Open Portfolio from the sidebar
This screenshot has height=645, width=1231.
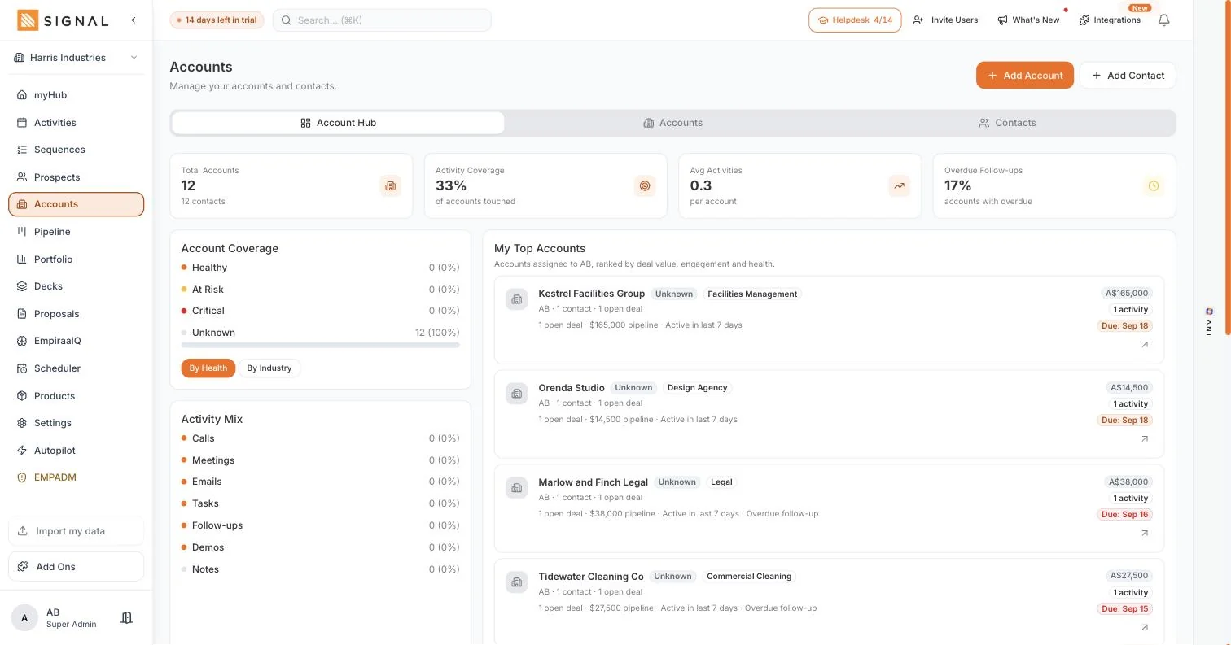77,259
